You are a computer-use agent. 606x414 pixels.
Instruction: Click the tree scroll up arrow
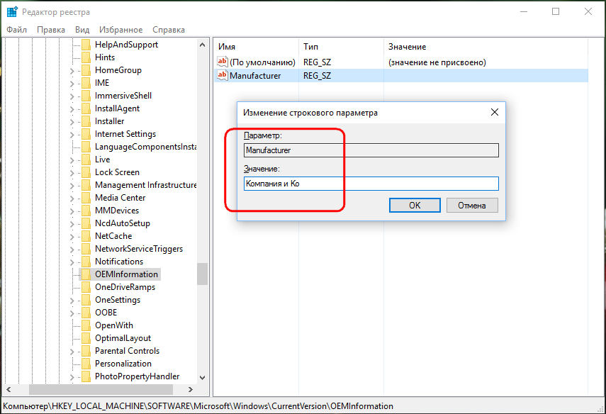[202, 45]
